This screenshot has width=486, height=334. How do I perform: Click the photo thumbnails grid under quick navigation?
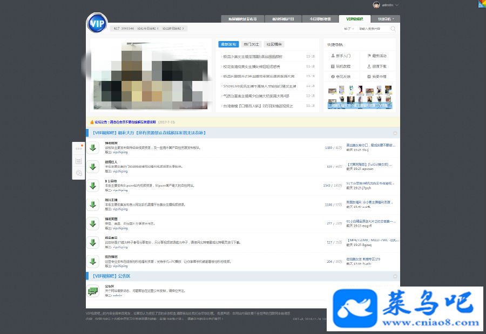[x=360, y=97]
